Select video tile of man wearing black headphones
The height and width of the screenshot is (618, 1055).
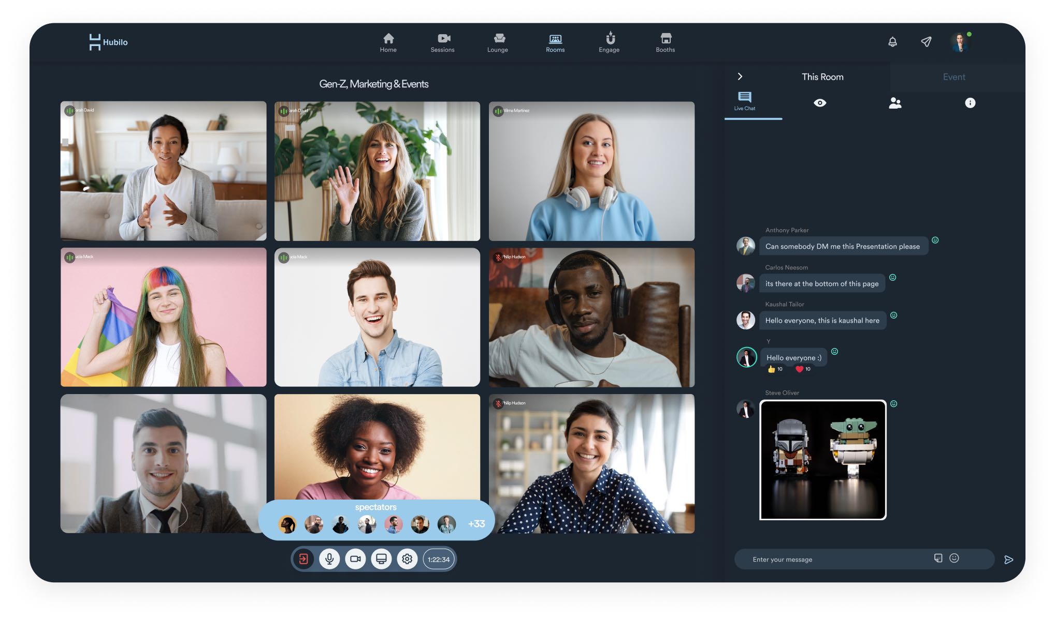tap(591, 317)
